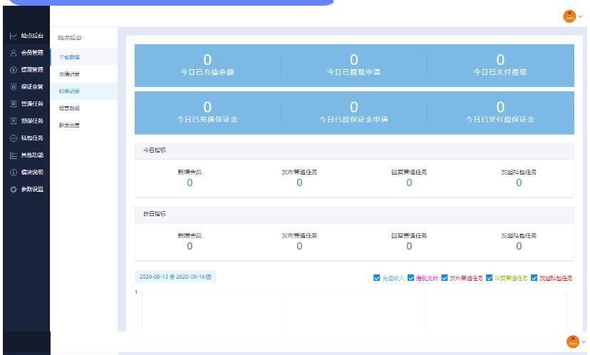Select 充值记录 submenu item

click(x=83, y=74)
